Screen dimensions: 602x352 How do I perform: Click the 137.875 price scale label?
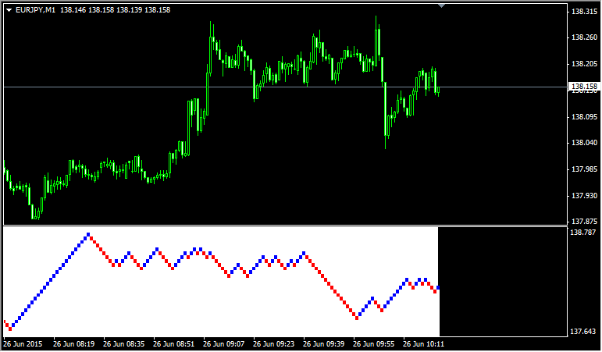[584, 222]
